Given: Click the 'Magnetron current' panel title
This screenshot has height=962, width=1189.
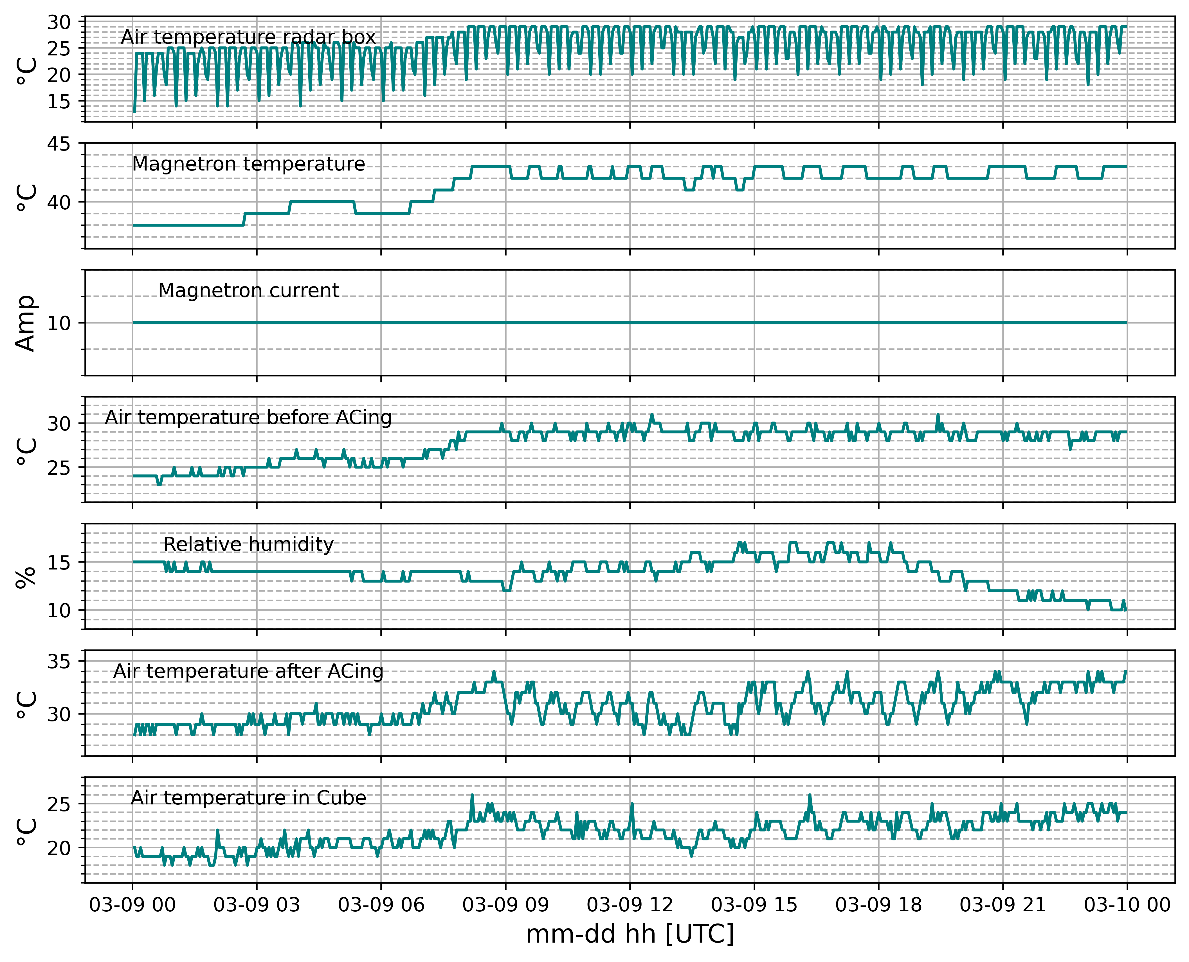Looking at the screenshot, I should (248, 290).
